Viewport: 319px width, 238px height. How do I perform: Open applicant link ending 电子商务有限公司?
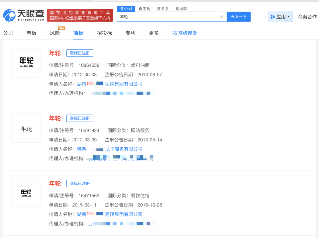(x=110, y=149)
